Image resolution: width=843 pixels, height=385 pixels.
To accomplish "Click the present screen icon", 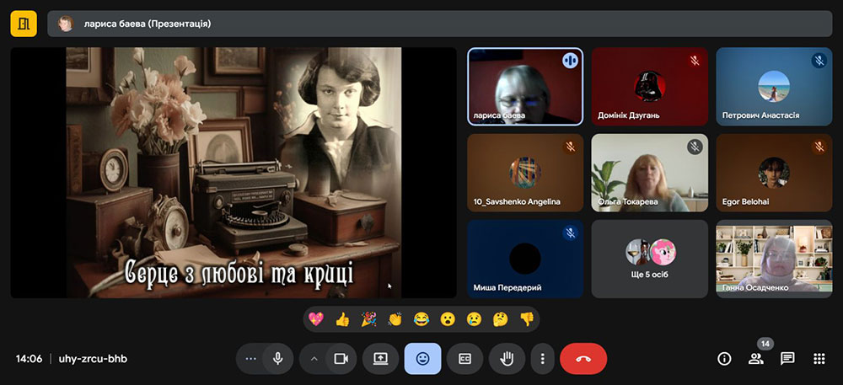I will (x=380, y=358).
